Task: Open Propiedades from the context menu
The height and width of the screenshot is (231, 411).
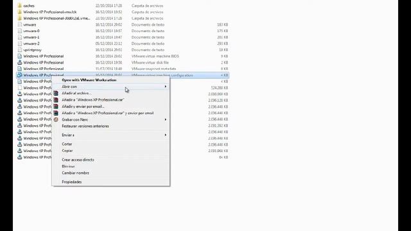Action: (x=71, y=182)
